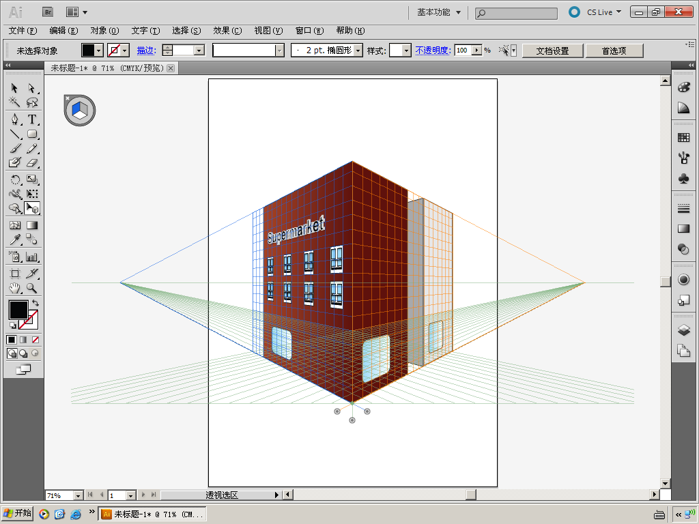
Task: Expand the 基本功能 workspace dropdown
Action: click(458, 12)
